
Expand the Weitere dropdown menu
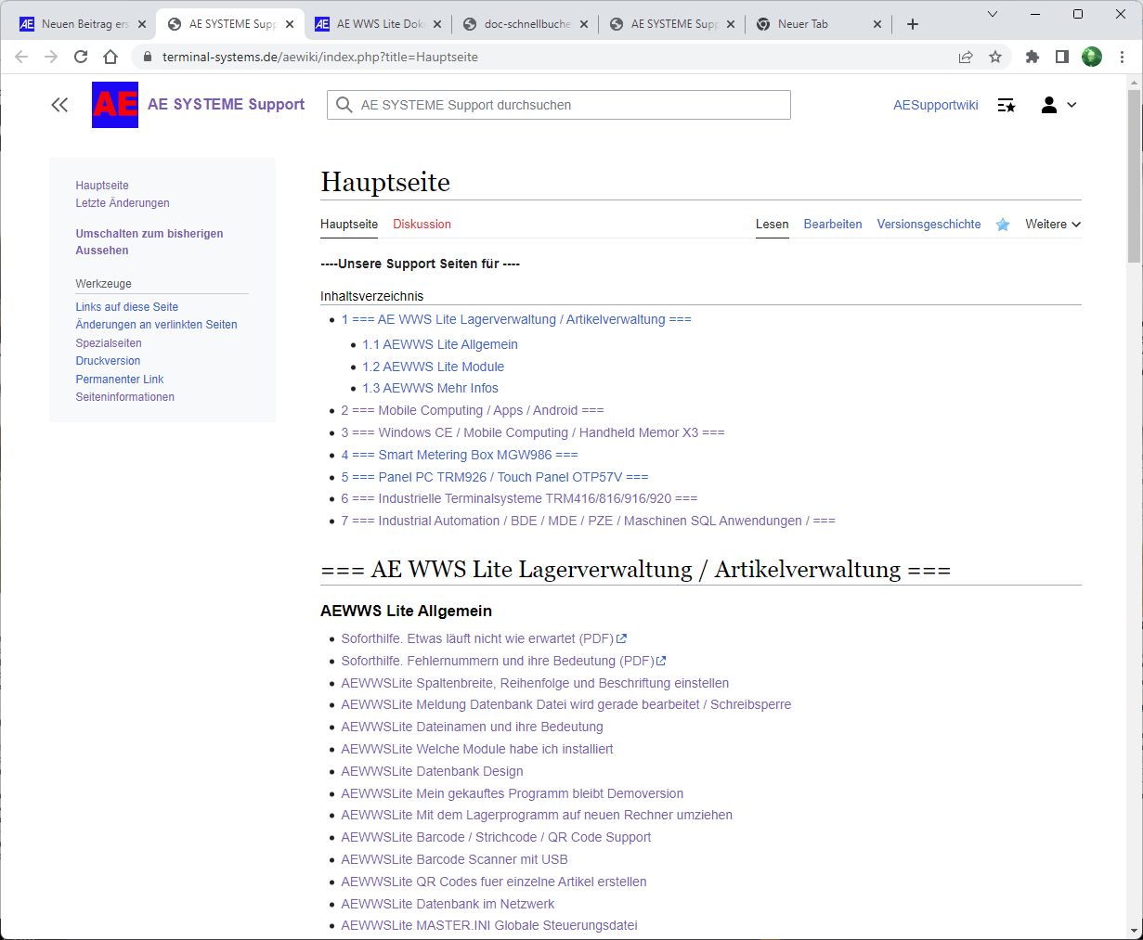click(x=1053, y=225)
